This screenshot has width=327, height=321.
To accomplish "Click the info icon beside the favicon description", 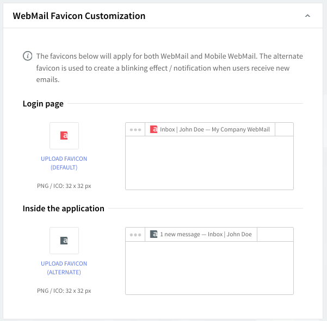I will click(x=27, y=56).
